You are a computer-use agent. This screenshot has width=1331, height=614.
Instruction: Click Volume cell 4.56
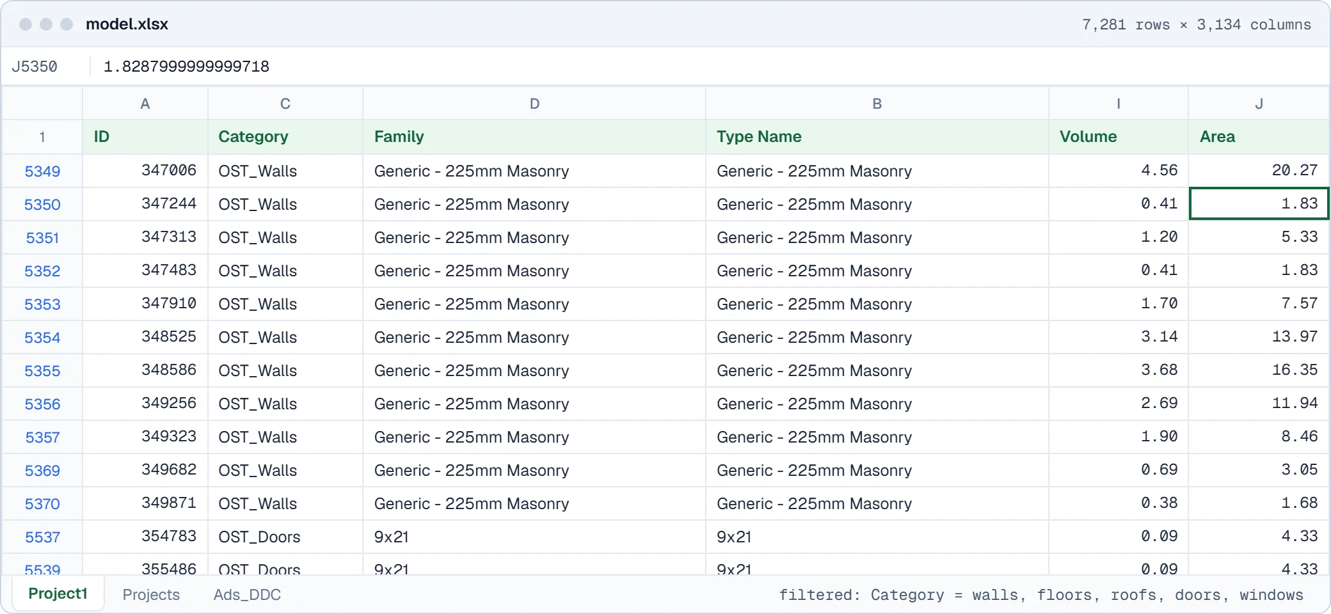point(1119,171)
